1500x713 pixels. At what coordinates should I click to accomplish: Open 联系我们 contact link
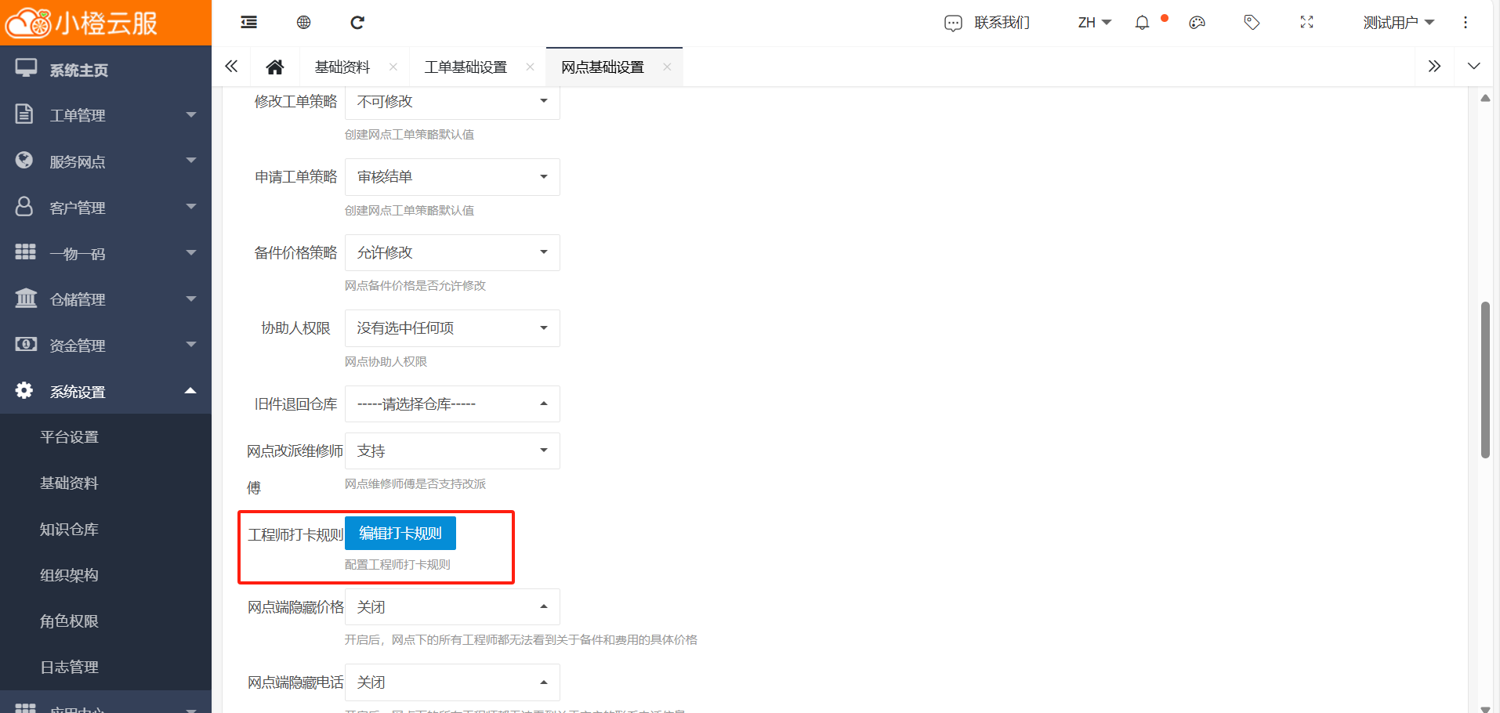coord(987,23)
